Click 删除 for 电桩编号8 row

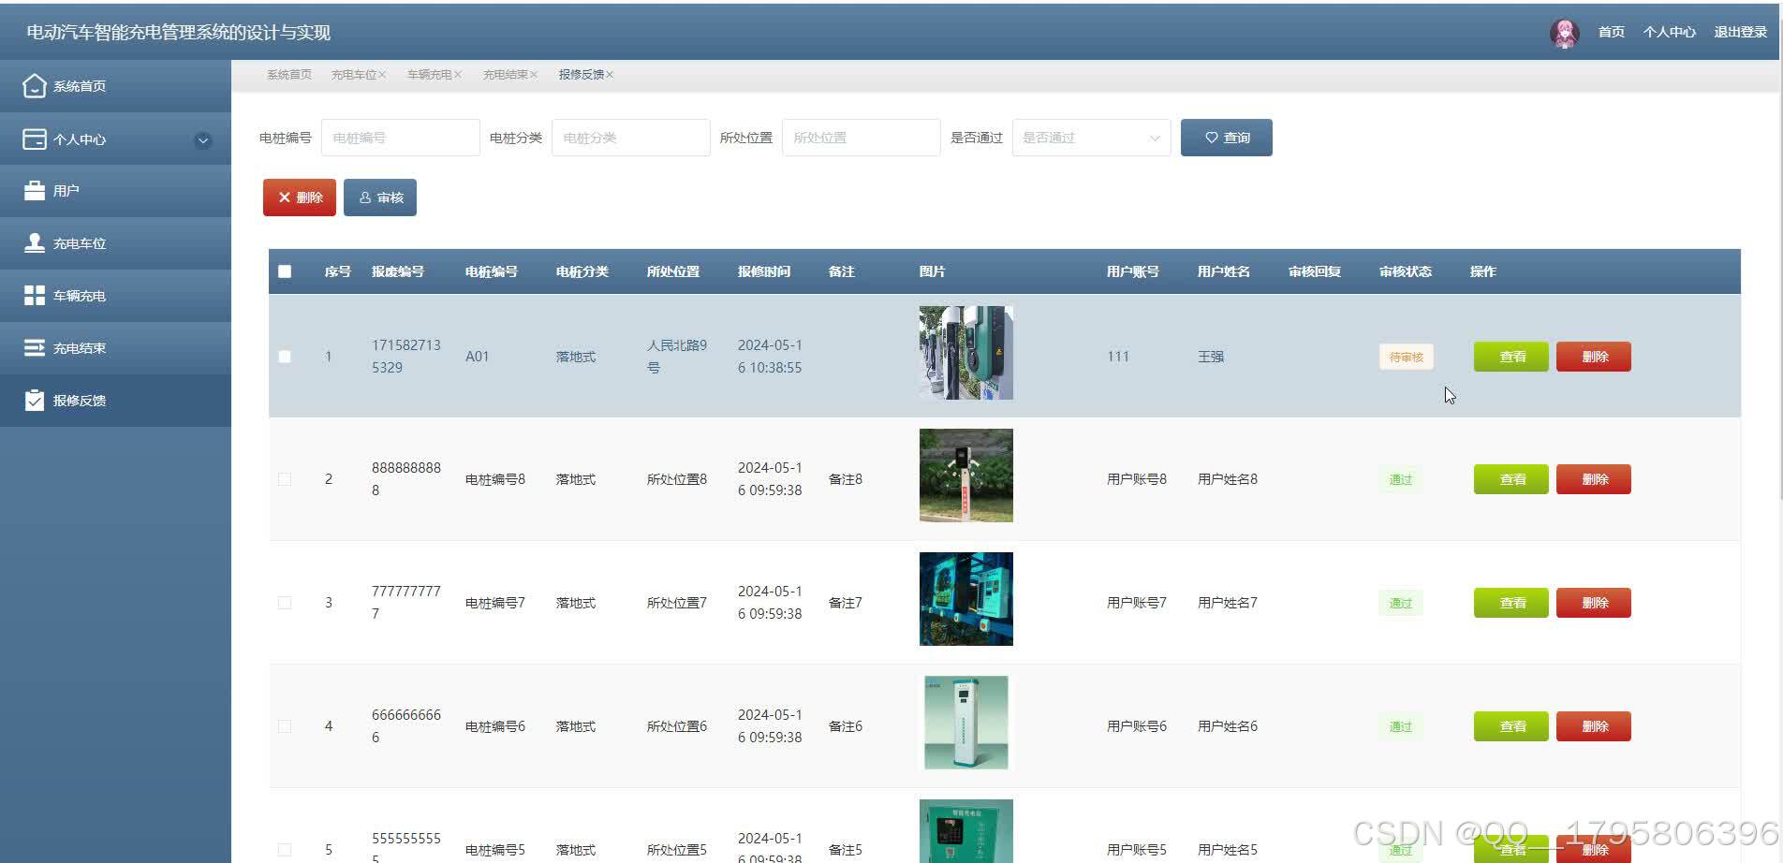(x=1594, y=479)
